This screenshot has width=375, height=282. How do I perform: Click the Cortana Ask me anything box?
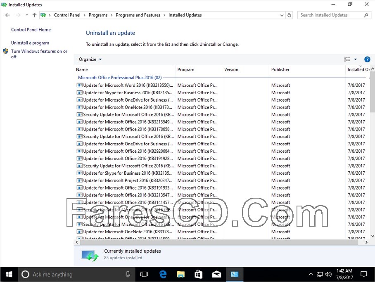pyautogui.click(x=76, y=274)
